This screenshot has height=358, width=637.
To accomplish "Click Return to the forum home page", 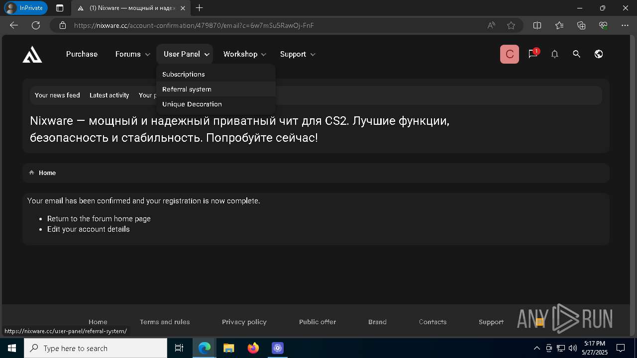I will coord(99,219).
